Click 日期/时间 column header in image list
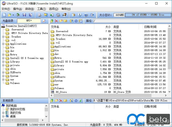 tap(150, 27)
